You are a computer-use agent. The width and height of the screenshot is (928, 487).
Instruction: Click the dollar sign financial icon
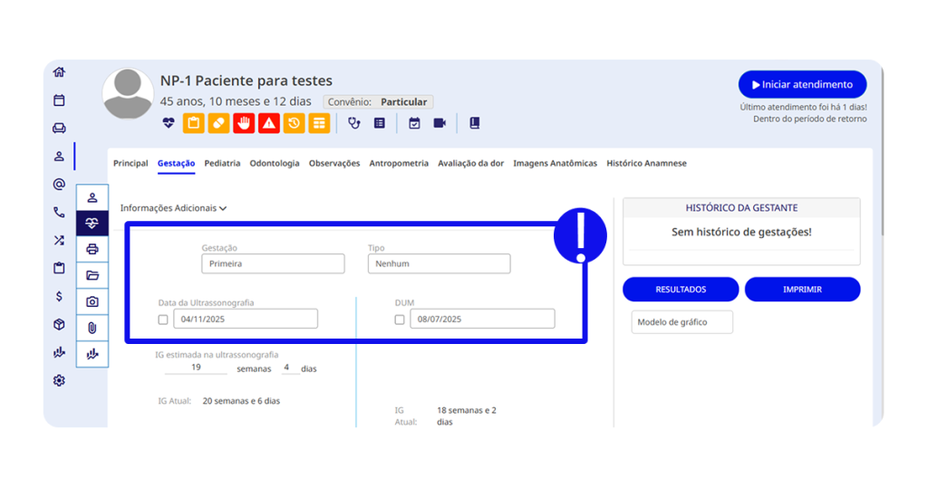tap(59, 296)
